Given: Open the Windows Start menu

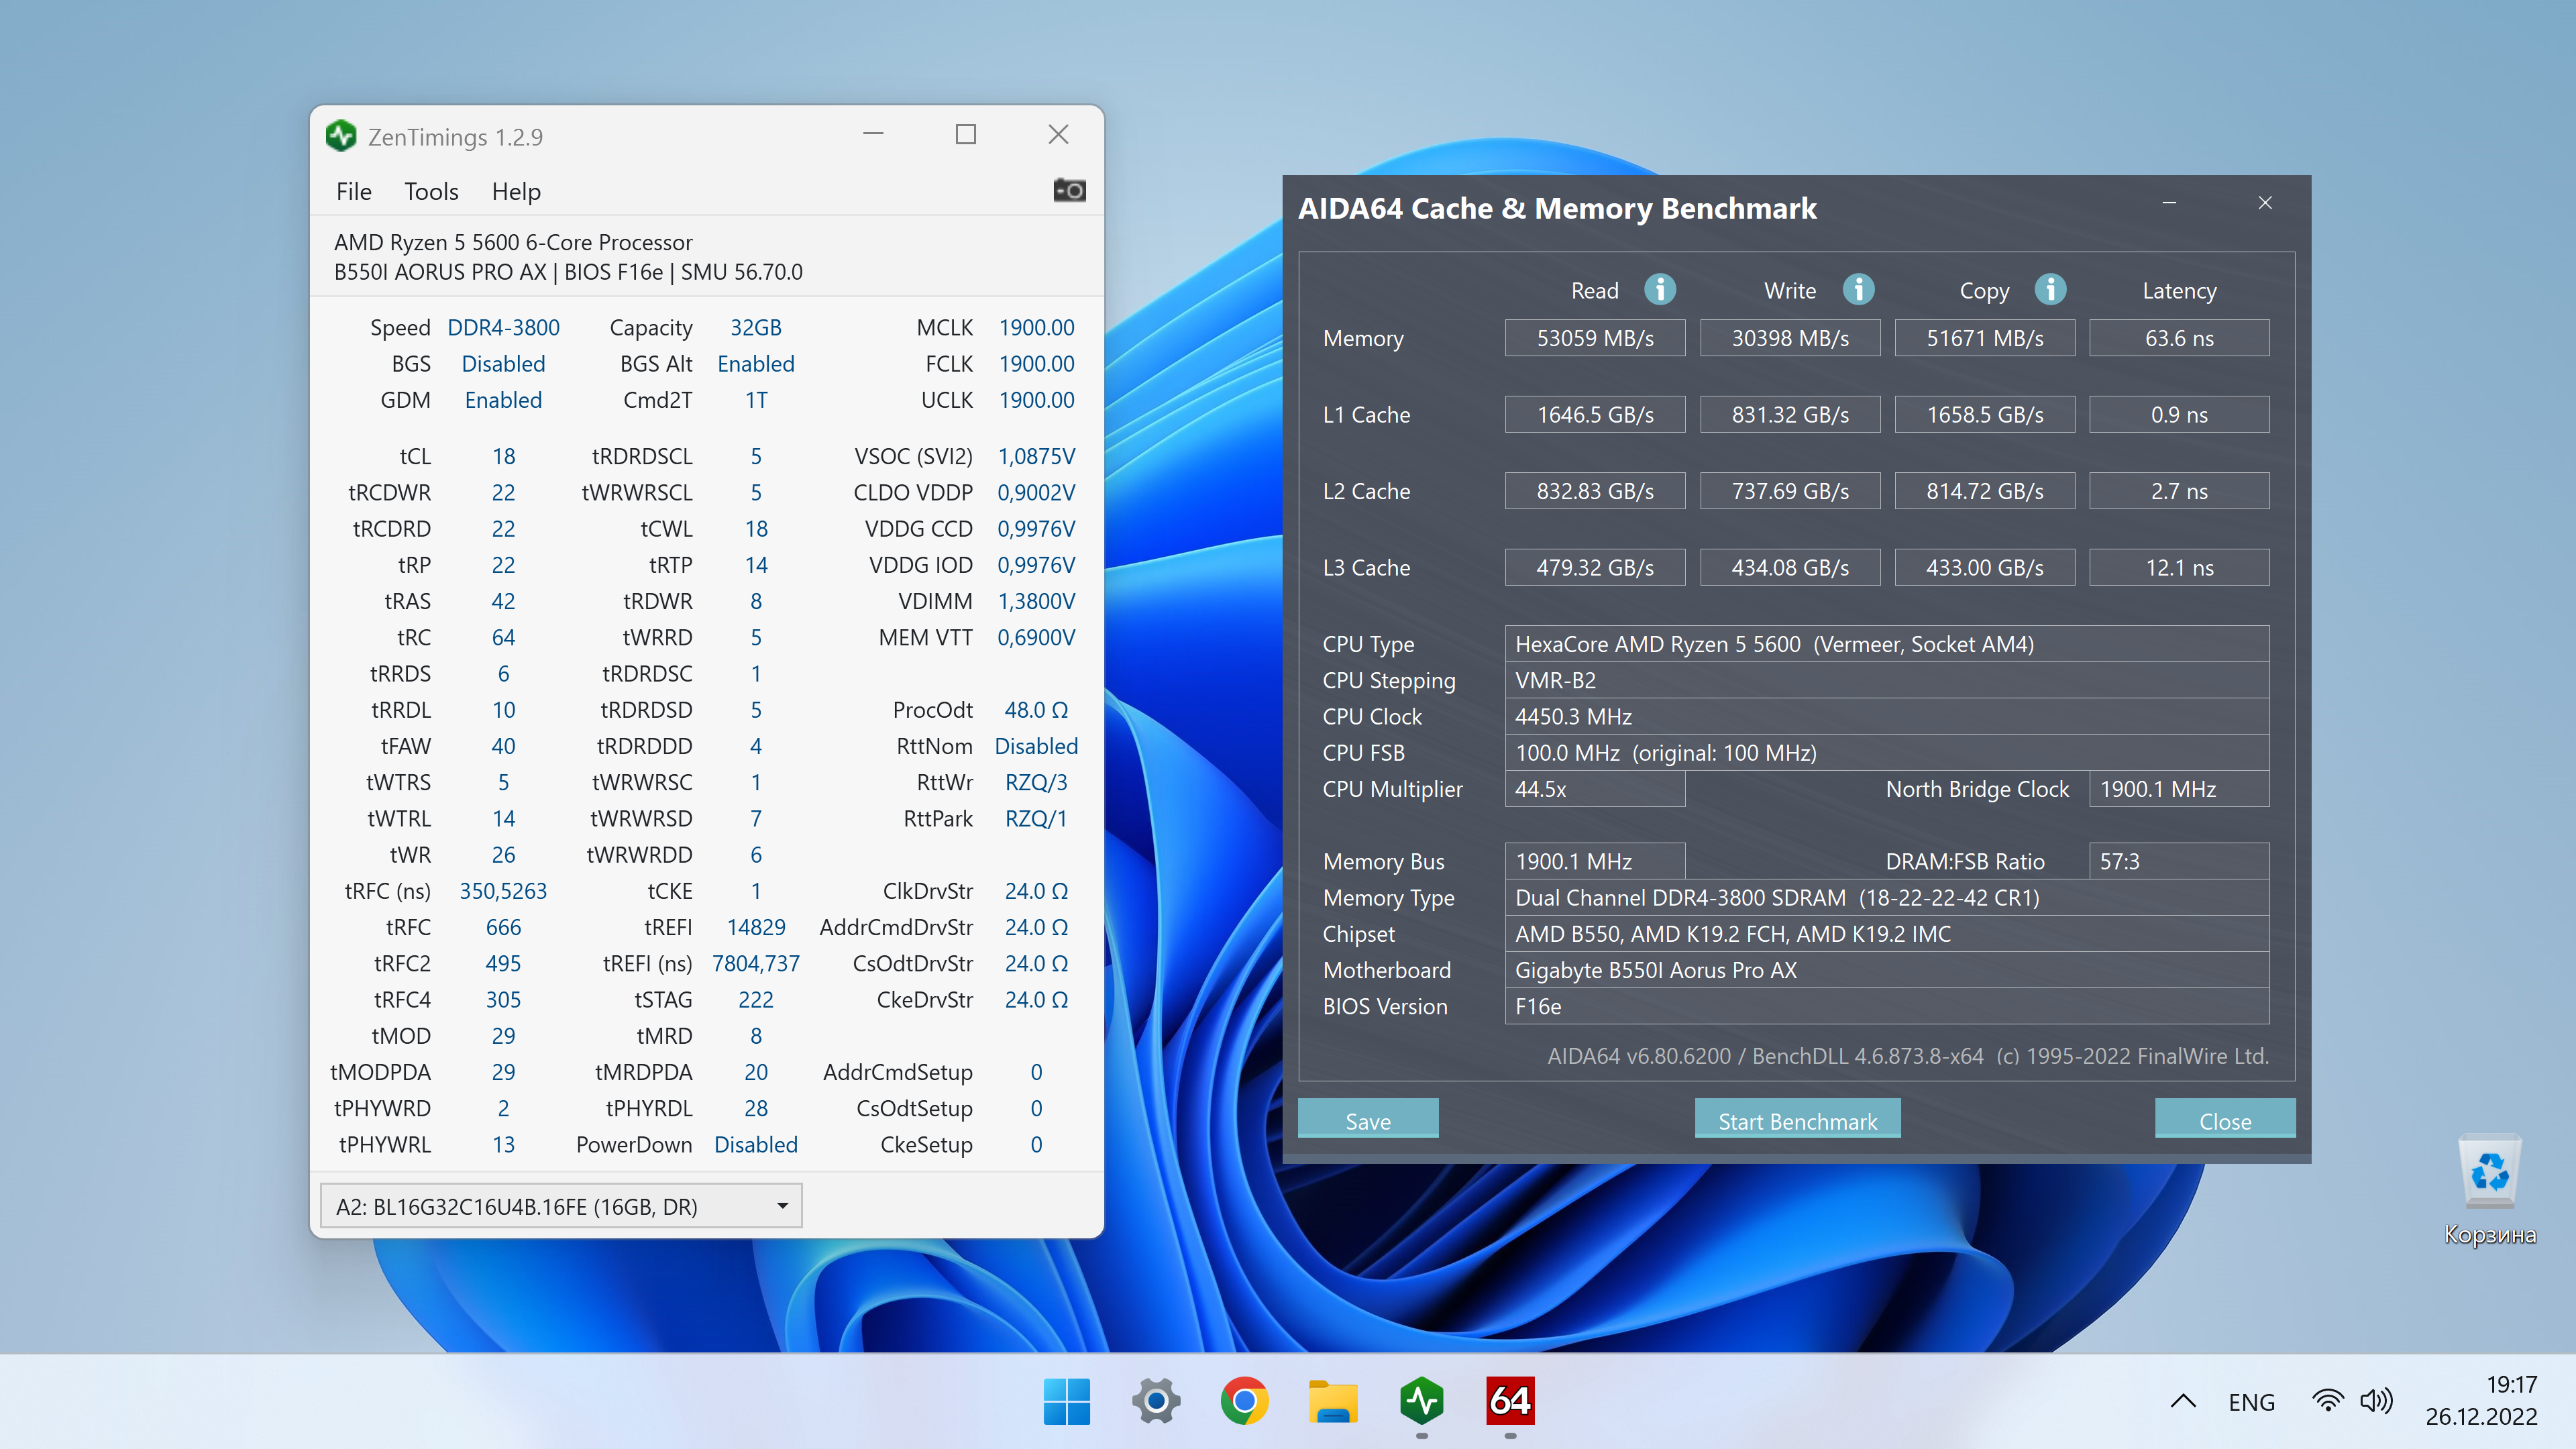Looking at the screenshot, I should (1066, 1401).
